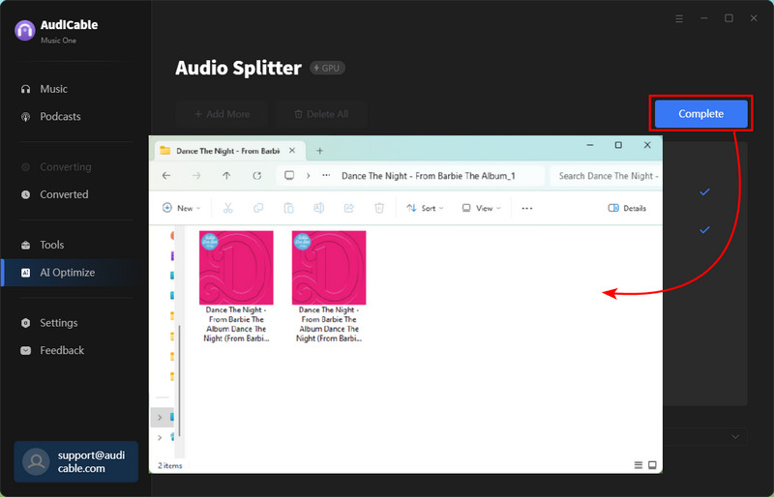
Task: Open the View dropdown
Action: point(481,208)
